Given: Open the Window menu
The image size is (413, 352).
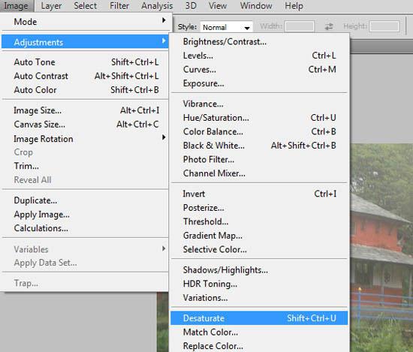Looking at the screenshot, I should coord(256,6).
